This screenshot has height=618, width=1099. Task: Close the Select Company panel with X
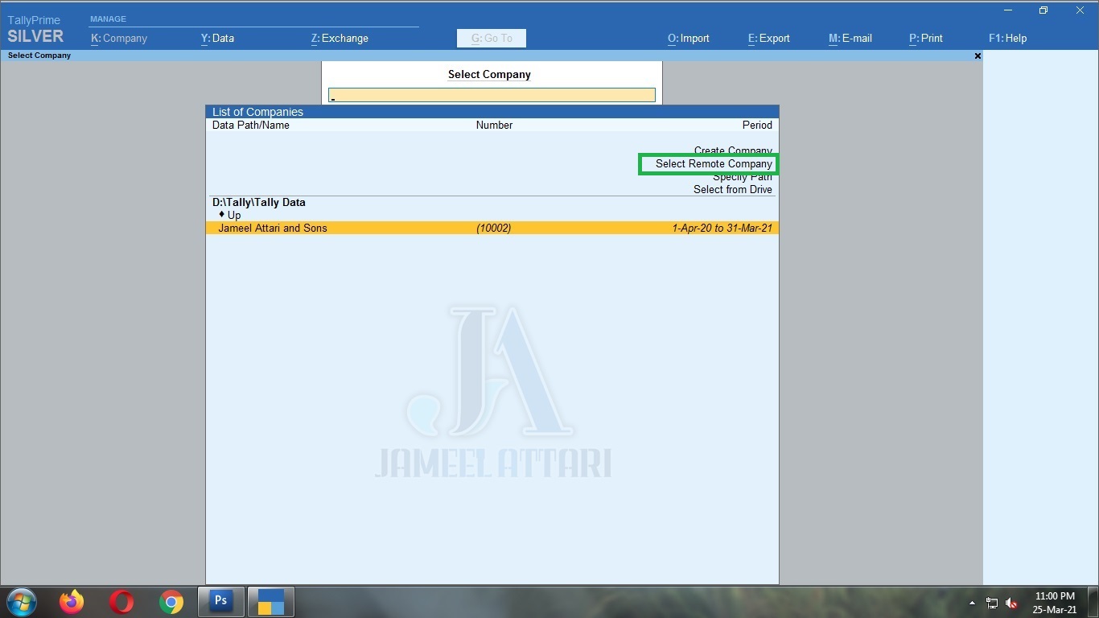tap(978, 56)
